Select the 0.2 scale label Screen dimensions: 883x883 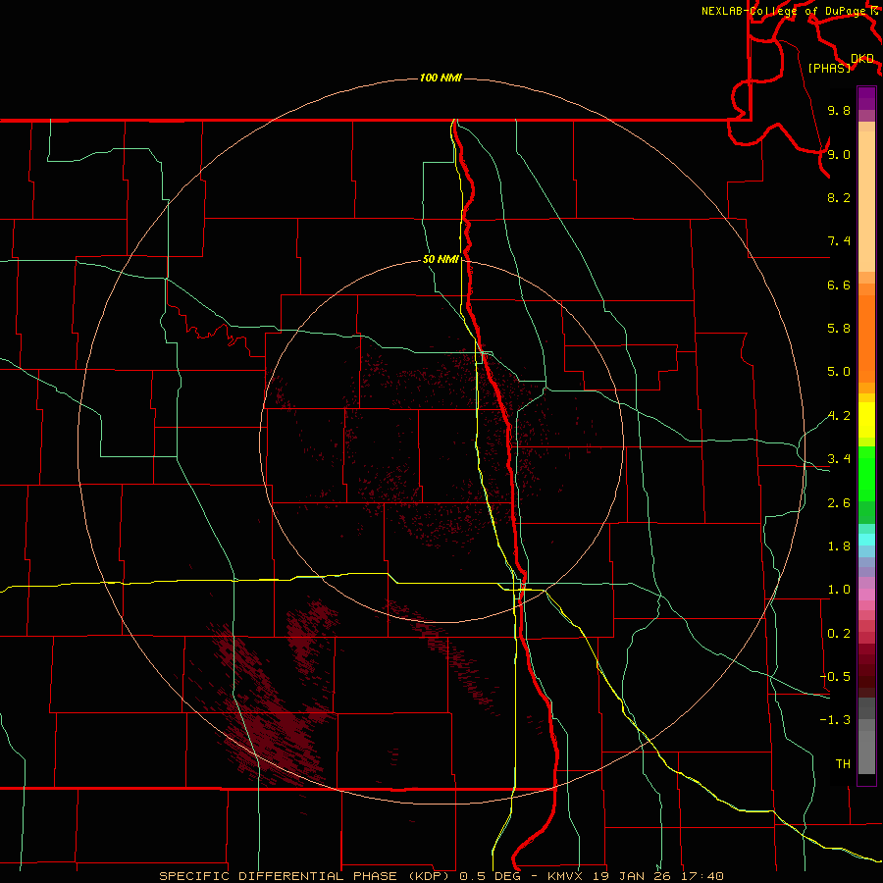tap(839, 634)
